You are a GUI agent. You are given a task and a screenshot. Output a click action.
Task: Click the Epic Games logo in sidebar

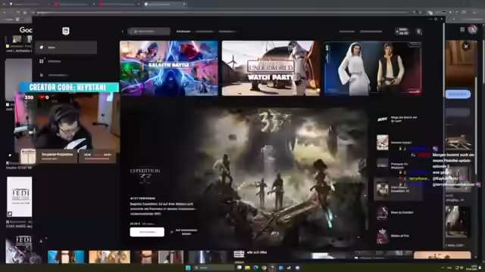[66, 31]
